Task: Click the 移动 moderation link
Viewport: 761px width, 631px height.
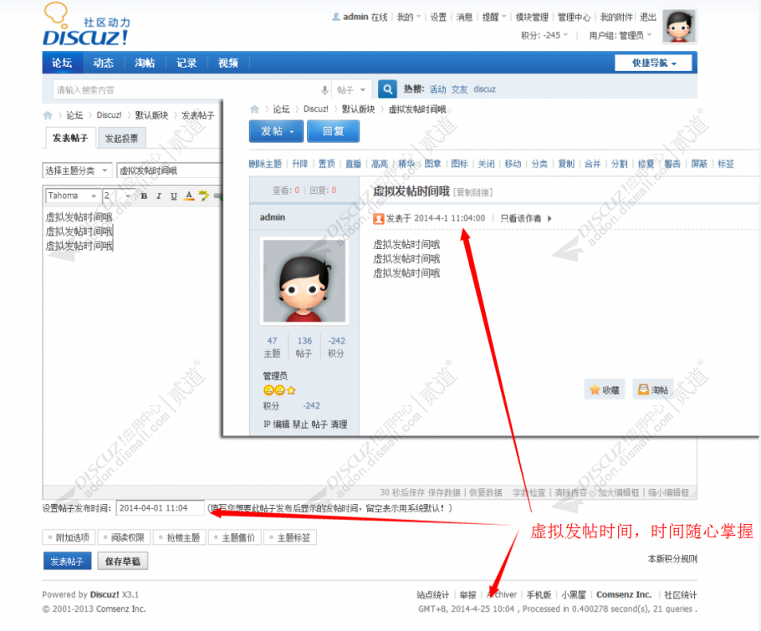Action: click(x=513, y=164)
